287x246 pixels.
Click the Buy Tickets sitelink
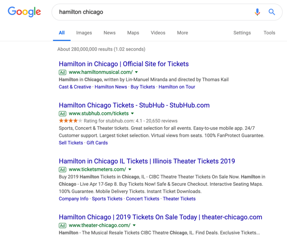pyautogui.click(x=143, y=87)
